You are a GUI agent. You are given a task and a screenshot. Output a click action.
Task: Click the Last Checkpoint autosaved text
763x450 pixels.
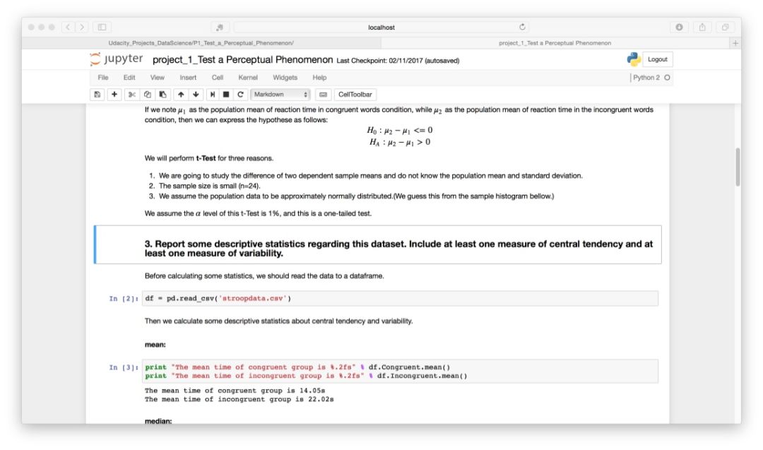pyautogui.click(x=398, y=61)
